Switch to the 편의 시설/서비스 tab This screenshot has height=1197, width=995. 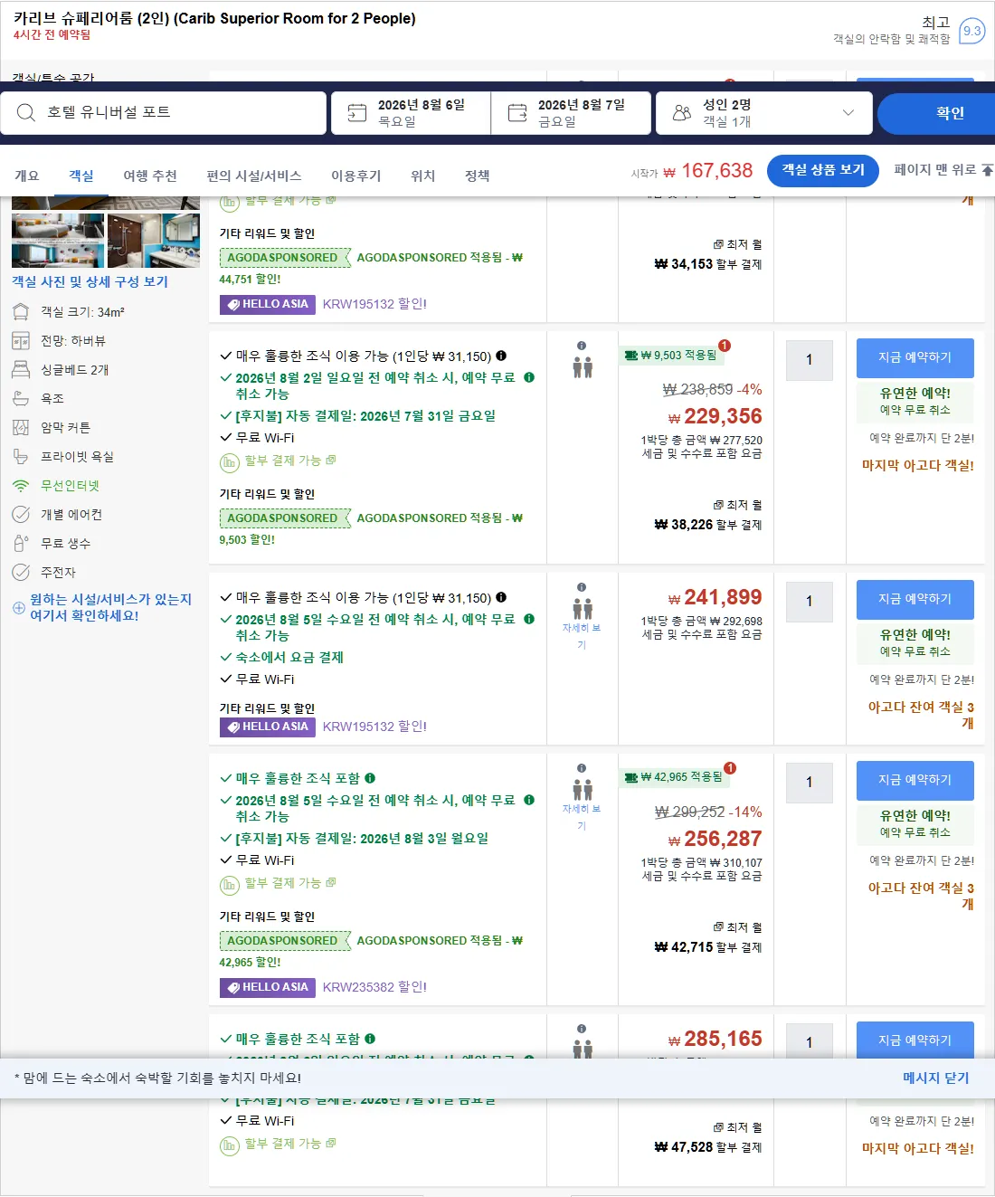pyautogui.click(x=254, y=176)
